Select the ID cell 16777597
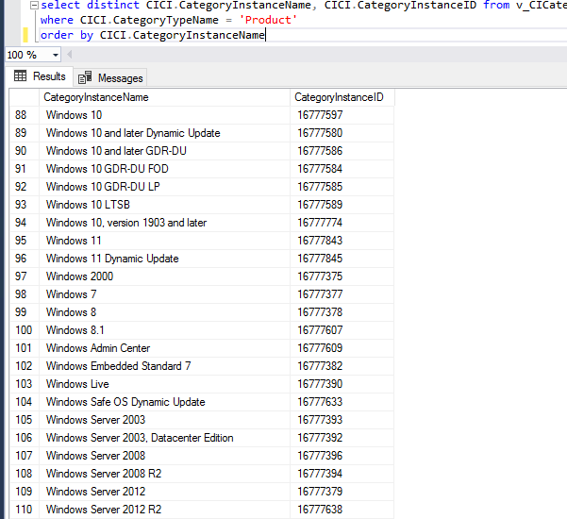Image resolution: width=567 pixels, height=519 pixels. click(x=320, y=115)
